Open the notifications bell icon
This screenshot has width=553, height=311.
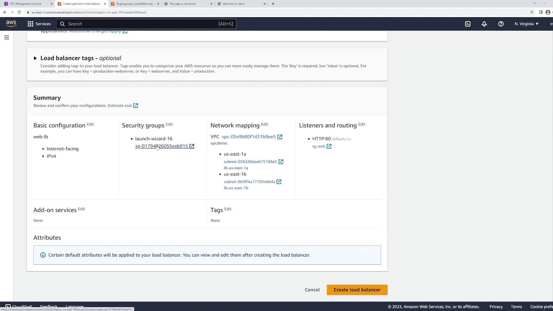pos(484,24)
